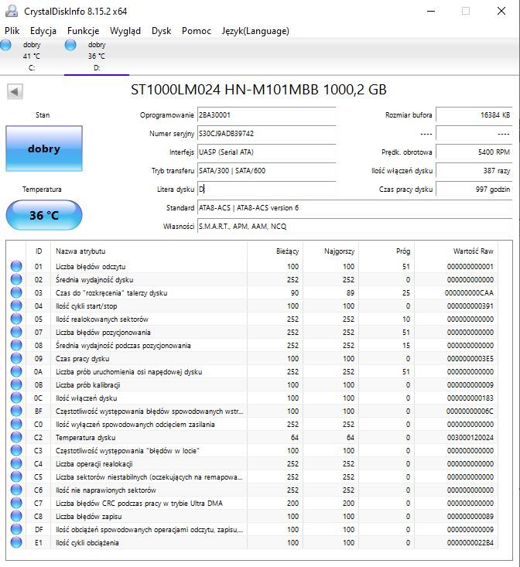Click the status orb for attribute C7
520x567 pixels.
(16, 504)
